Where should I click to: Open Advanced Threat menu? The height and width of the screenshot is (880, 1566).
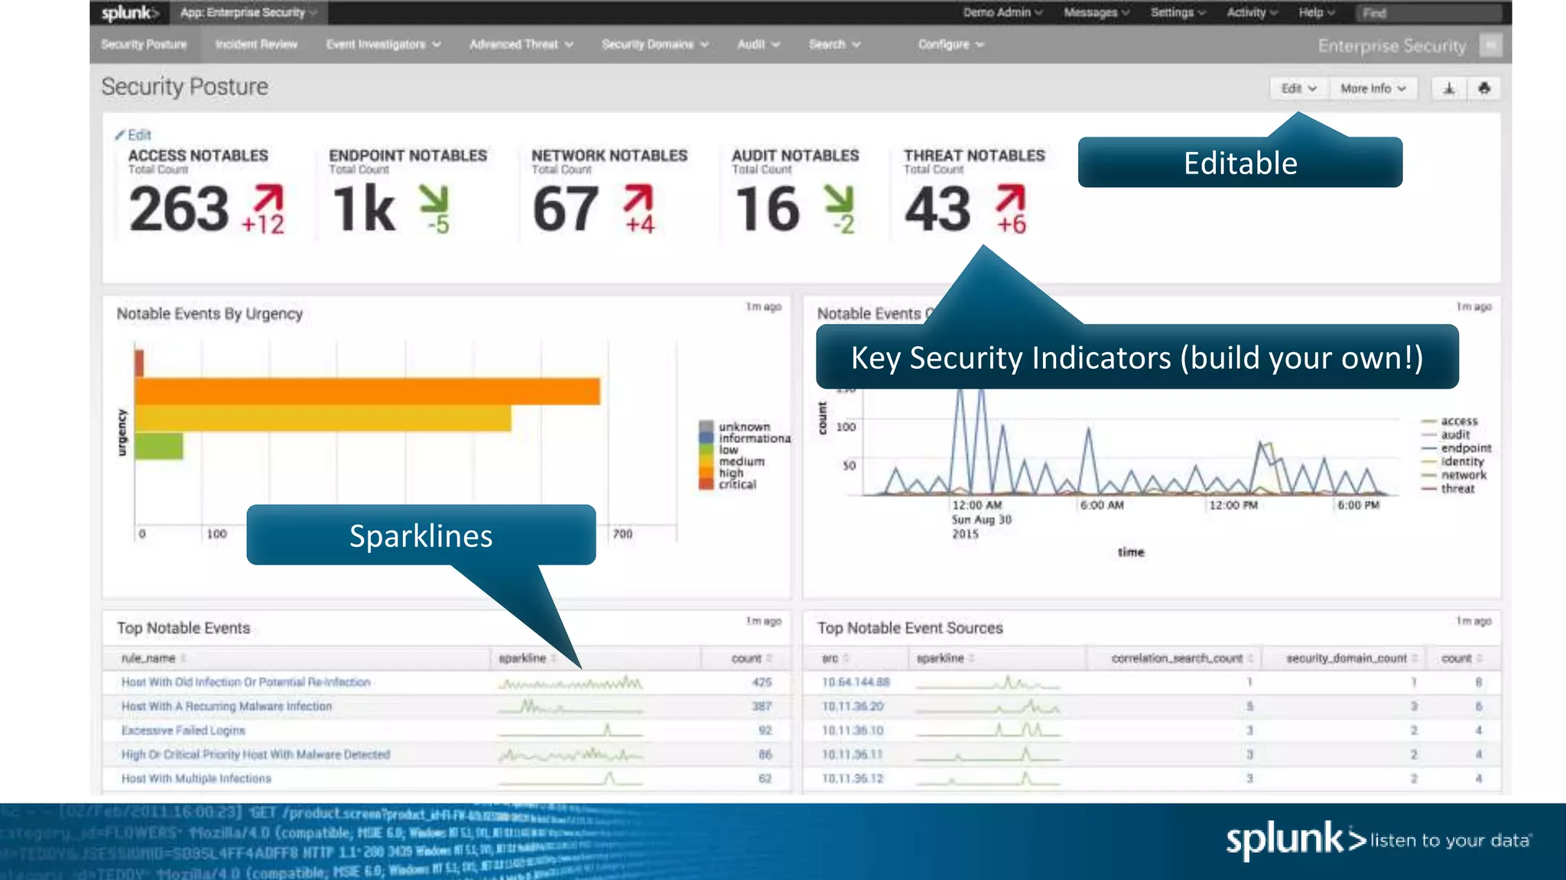click(521, 45)
